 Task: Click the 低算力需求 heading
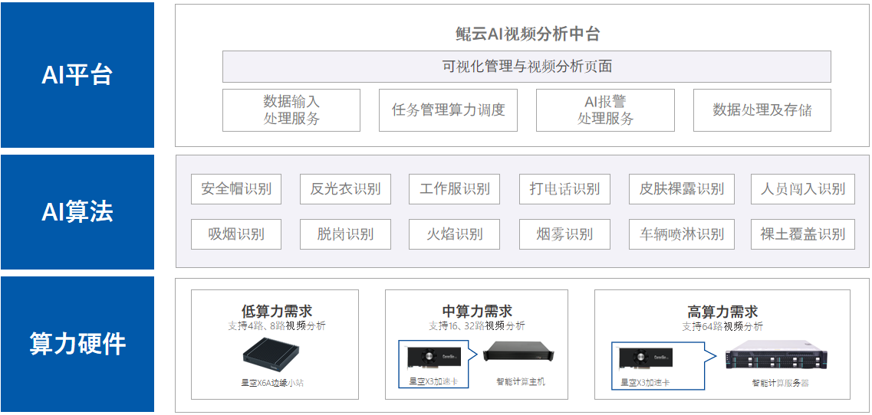276,312
